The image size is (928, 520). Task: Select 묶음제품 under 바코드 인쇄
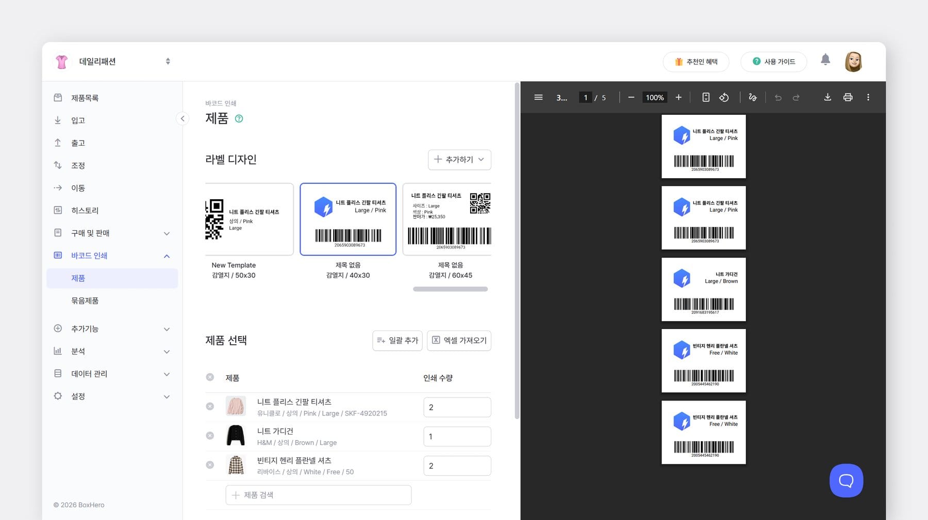85,301
